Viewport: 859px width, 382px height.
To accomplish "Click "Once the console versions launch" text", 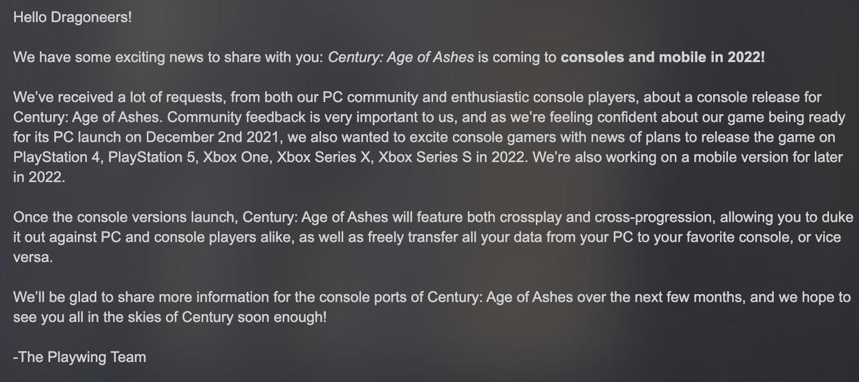I will [x=126, y=217].
